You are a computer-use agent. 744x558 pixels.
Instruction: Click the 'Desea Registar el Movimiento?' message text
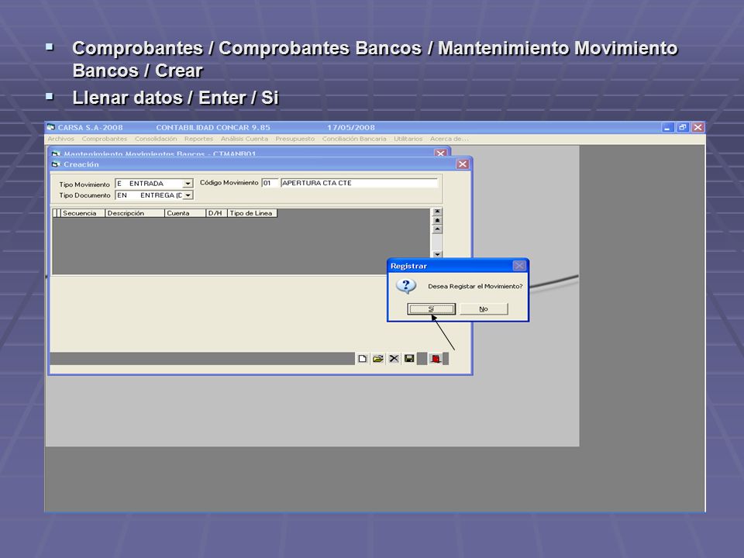point(475,286)
